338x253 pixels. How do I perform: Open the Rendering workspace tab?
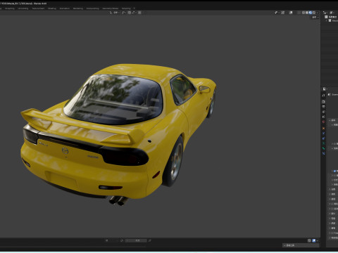pyautogui.click(x=78, y=8)
